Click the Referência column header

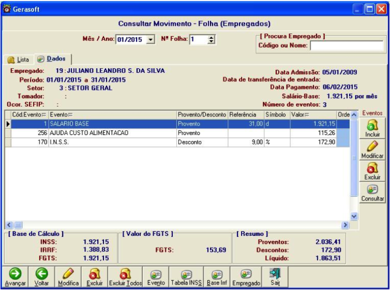[246, 115]
